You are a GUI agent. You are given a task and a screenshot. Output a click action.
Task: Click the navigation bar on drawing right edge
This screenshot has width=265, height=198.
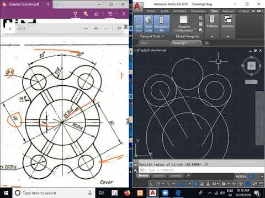tap(259, 118)
